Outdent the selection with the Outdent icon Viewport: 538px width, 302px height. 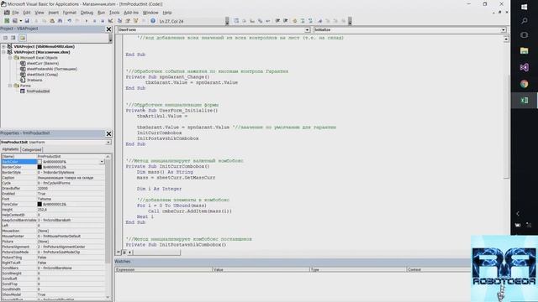point(286,21)
